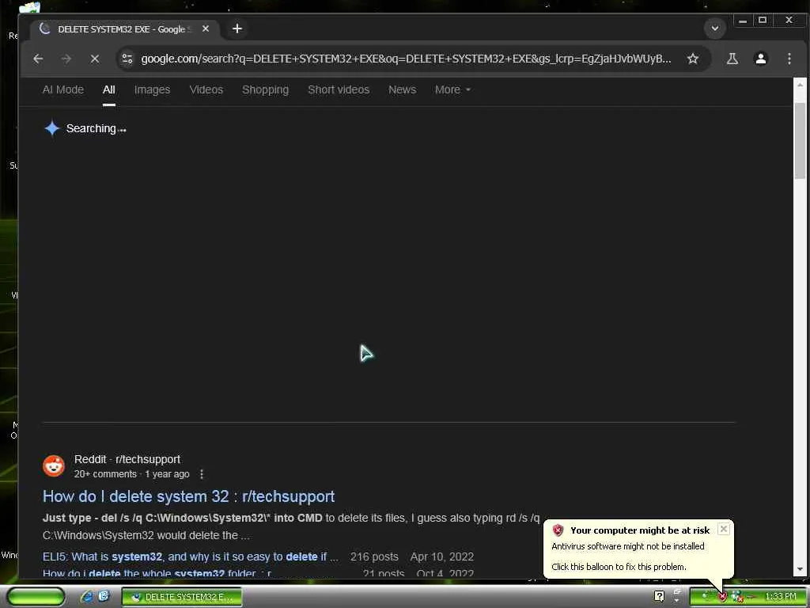This screenshot has width=810, height=608.
Task: Switch to Videos results tab
Action: click(x=206, y=90)
